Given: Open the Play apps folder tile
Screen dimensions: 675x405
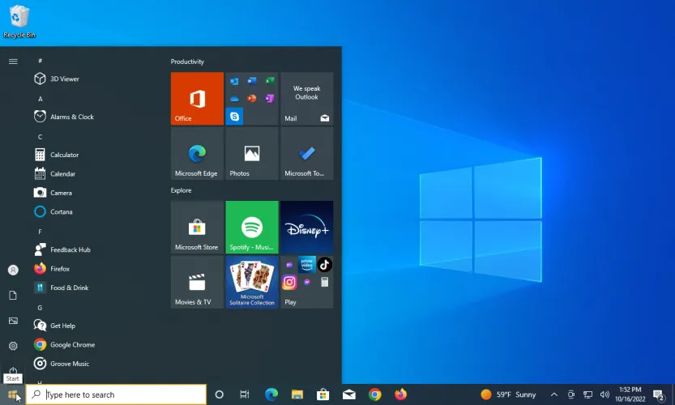Looking at the screenshot, I should (306, 282).
